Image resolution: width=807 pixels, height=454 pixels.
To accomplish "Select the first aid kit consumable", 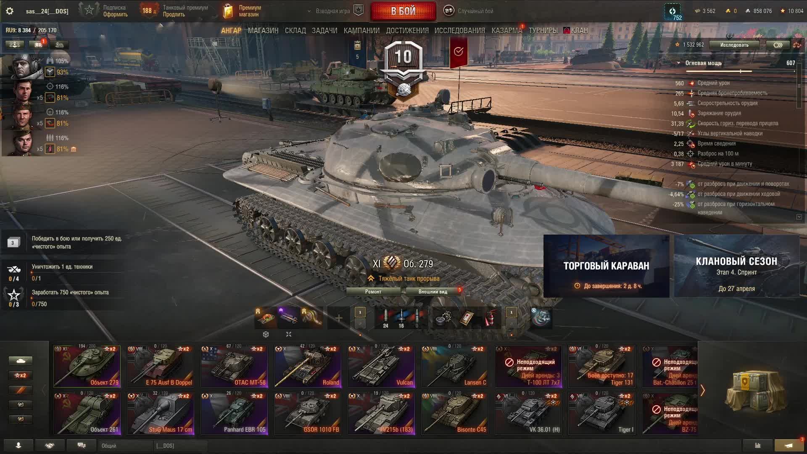I will (466, 318).
